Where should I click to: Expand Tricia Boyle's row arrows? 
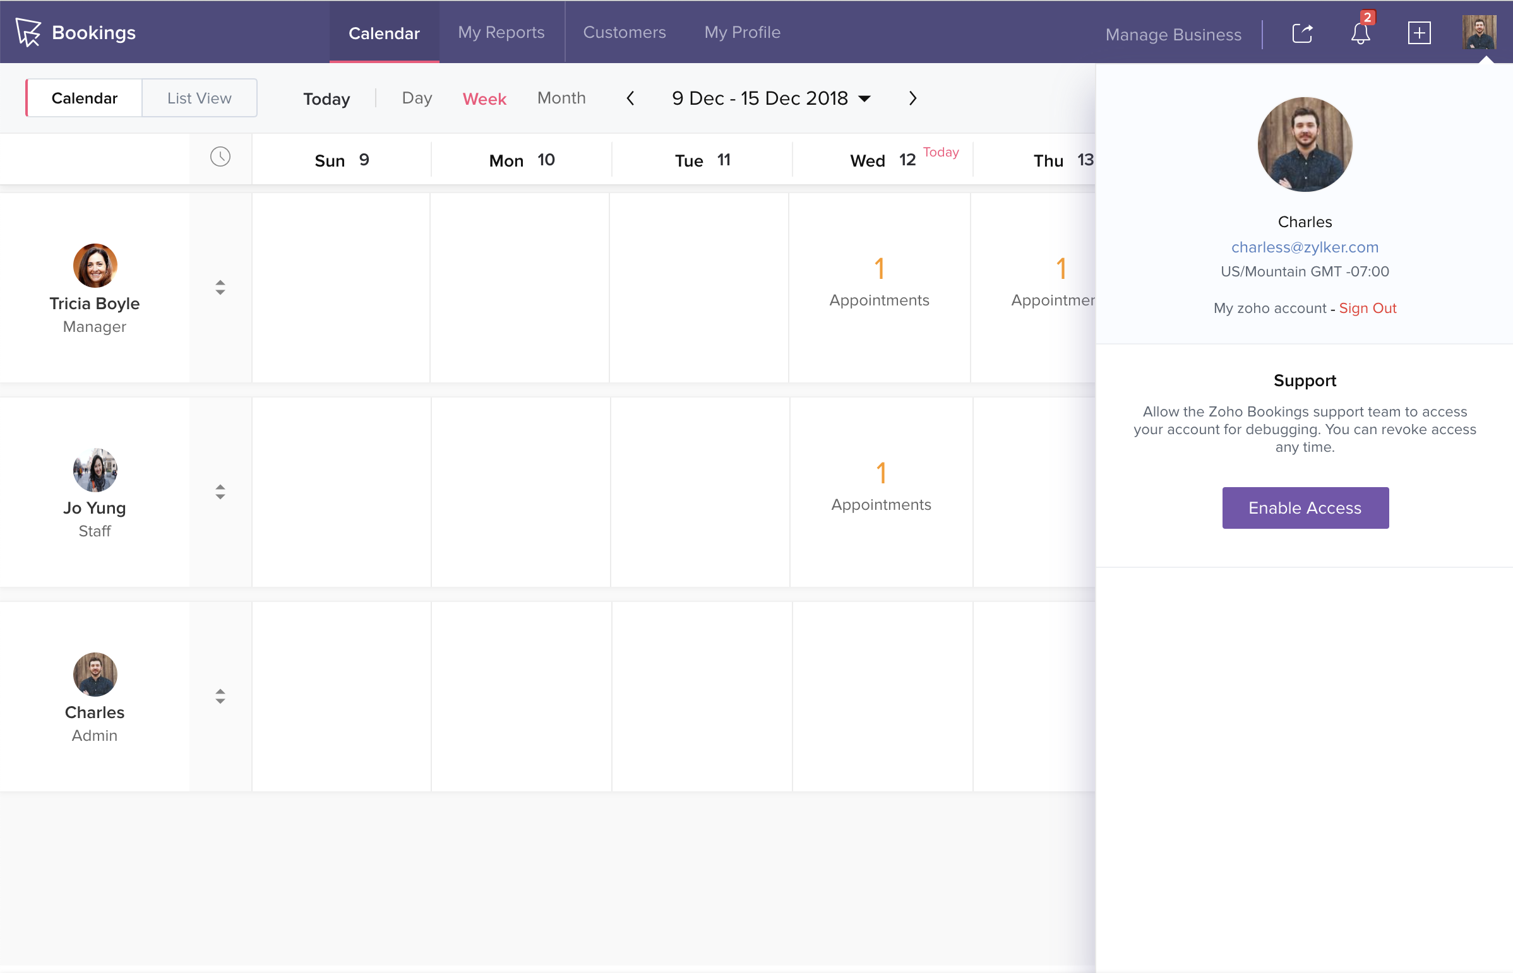(x=220, y=288)
